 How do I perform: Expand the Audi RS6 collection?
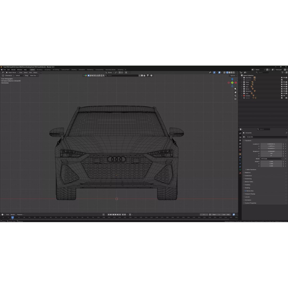(242, 78)
